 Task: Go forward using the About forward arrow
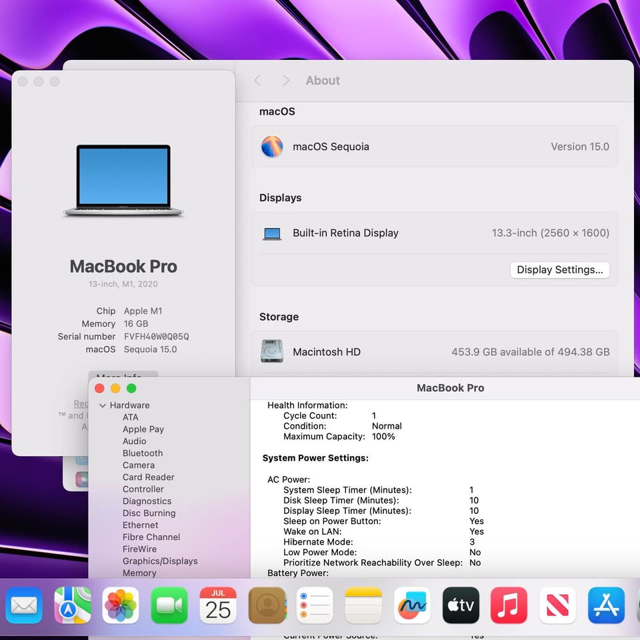point(286,81)
